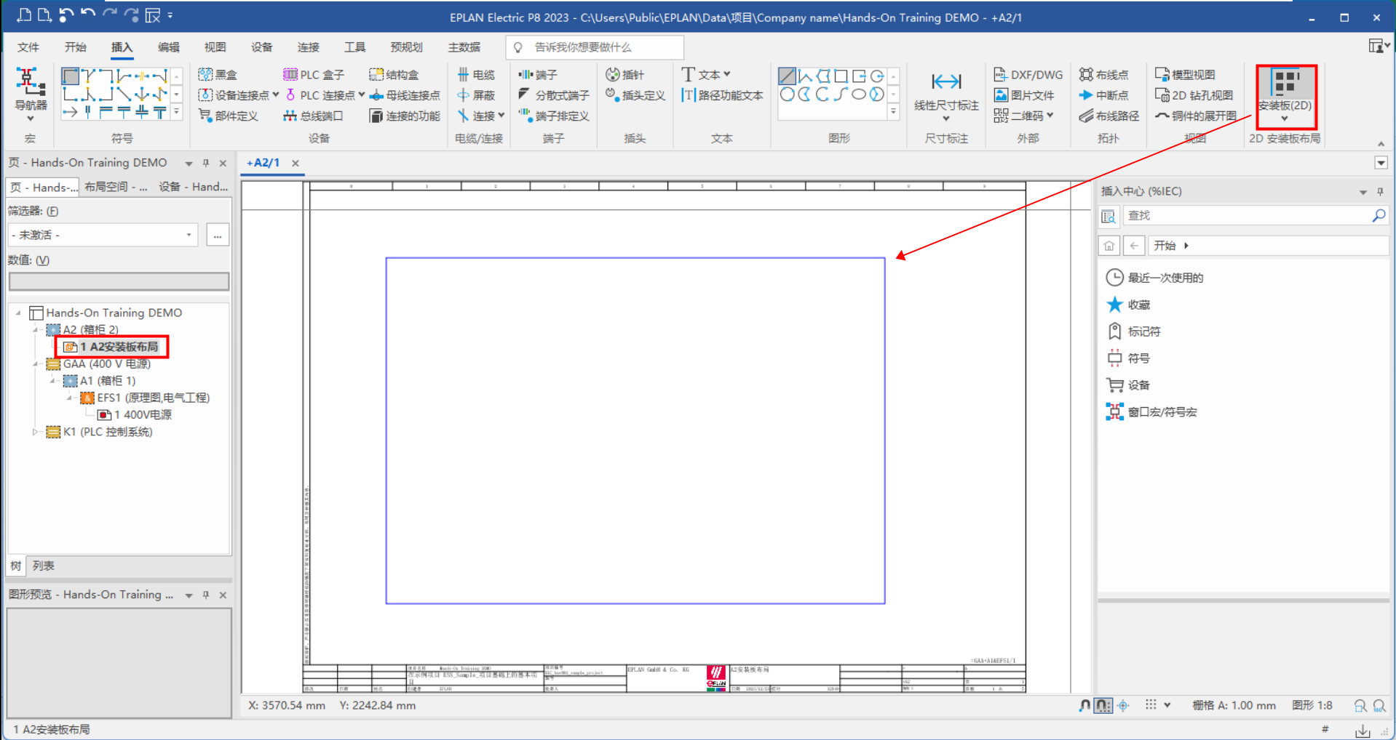Switch to the 工具 ribbon tab

pos(354,47)
